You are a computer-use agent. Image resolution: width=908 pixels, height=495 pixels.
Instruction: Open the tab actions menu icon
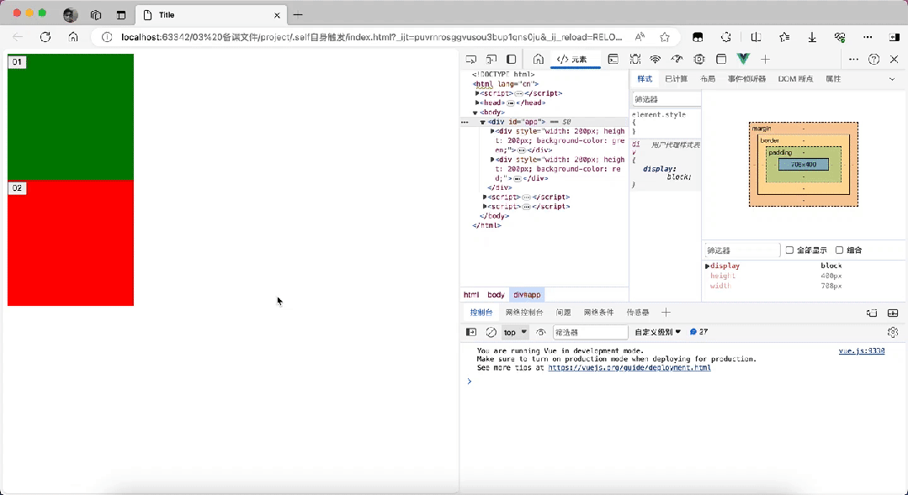[121, 15]
